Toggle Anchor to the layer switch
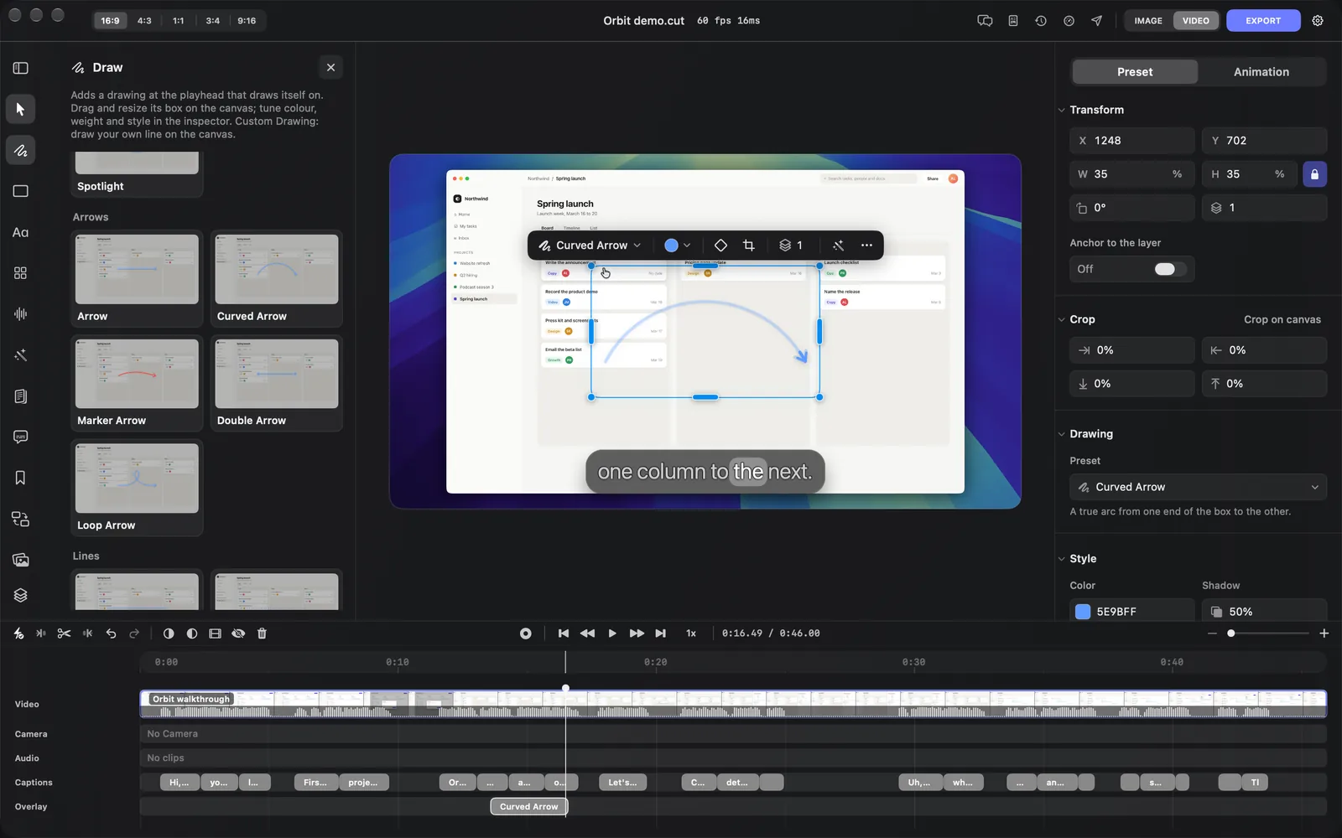Image resolution: width=1342 pixels, height=838 pixels. pos(1169,269)
